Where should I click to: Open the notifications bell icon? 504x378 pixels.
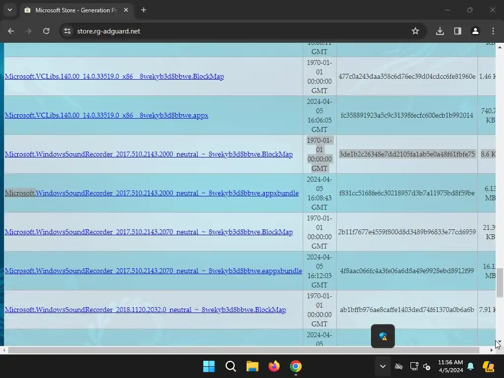471,366
